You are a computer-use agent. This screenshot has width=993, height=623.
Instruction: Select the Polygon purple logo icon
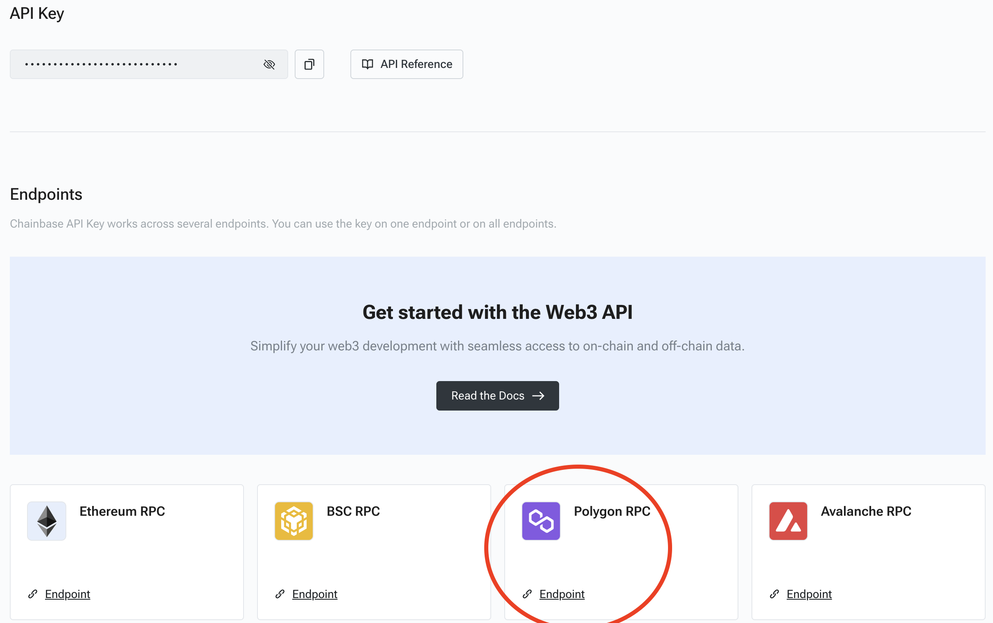click(542, 520)
